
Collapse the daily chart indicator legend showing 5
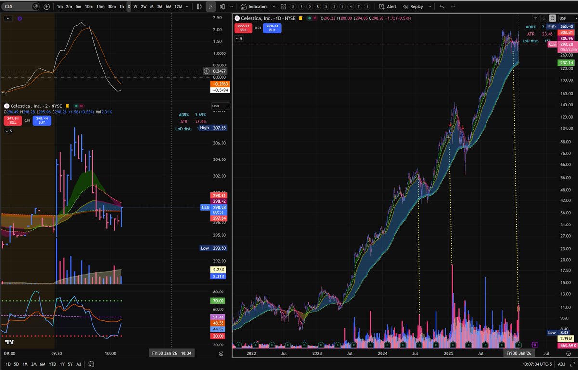click(239, 38)
